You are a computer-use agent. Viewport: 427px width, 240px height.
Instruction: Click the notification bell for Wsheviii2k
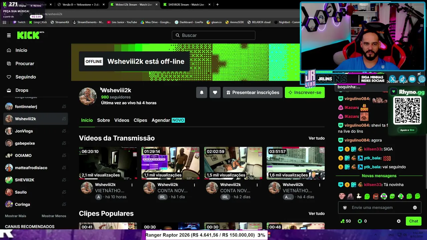click(201, 92)
